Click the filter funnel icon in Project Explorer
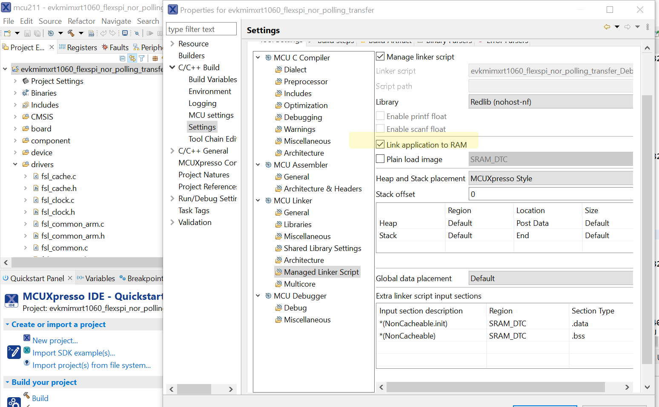 (142, 58)
